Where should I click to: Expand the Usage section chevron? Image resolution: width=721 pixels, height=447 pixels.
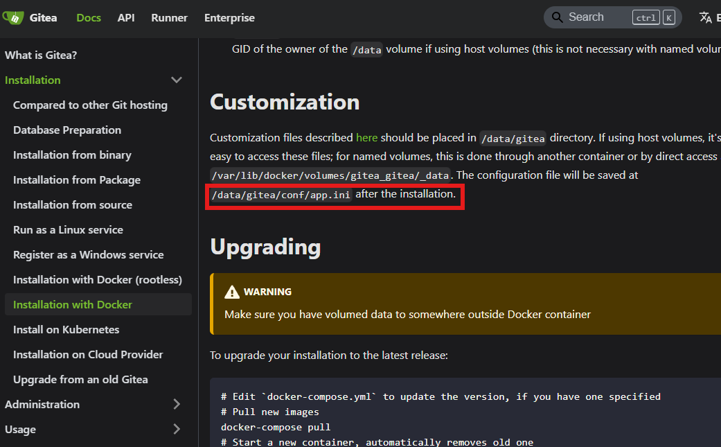[x=177, y=430]
